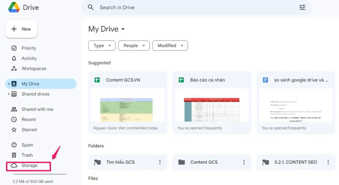The width and height of the screenshot is (339, 185).
Task: Go to Shared with me
Action: point(37,109)
